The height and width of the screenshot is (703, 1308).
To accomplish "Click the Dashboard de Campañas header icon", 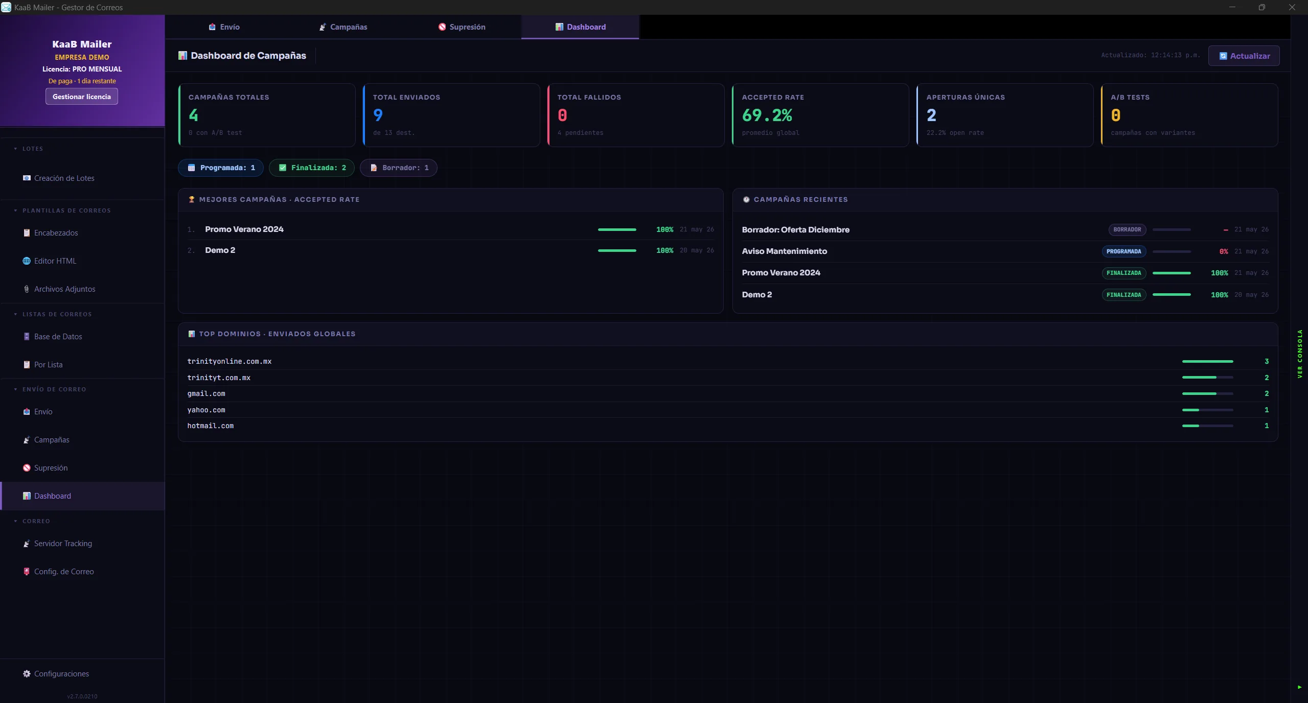I will pyautogui.click(x=182, y=56).
